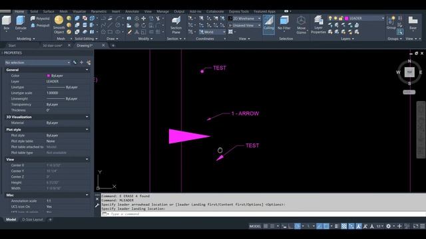Select the Erase tool in Modify panel
The height and width of the screenshot is (239, 426).
[130, 32]
